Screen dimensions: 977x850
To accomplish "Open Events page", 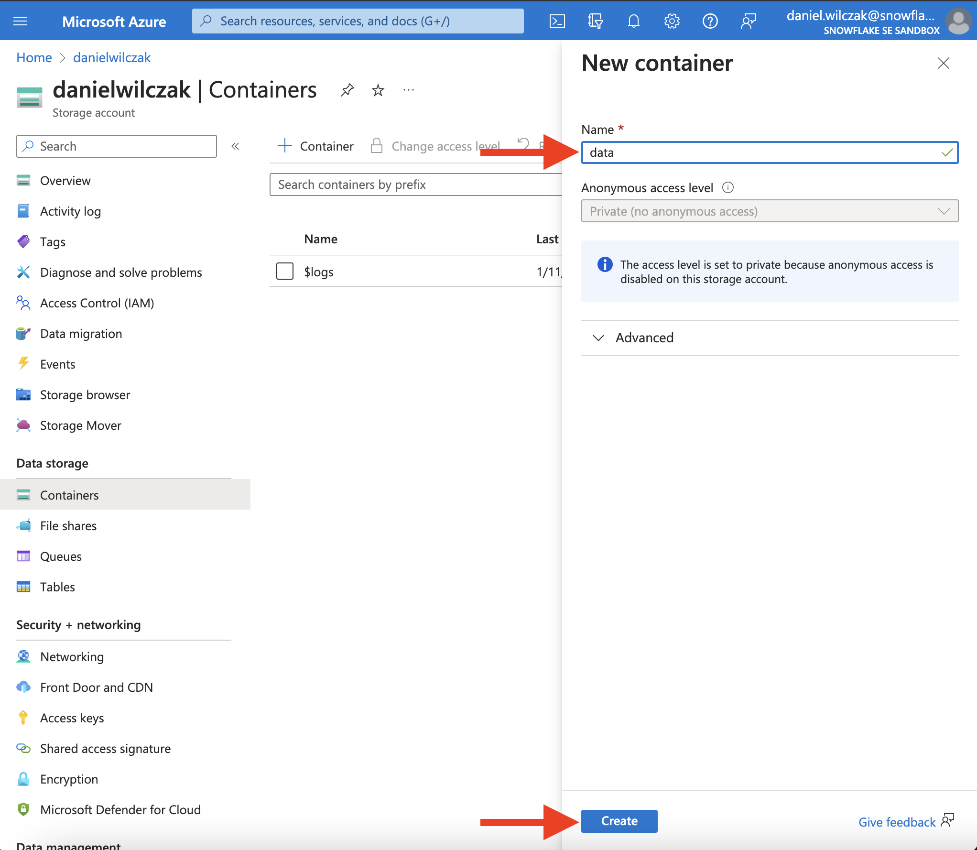I will tap(57, 364).
